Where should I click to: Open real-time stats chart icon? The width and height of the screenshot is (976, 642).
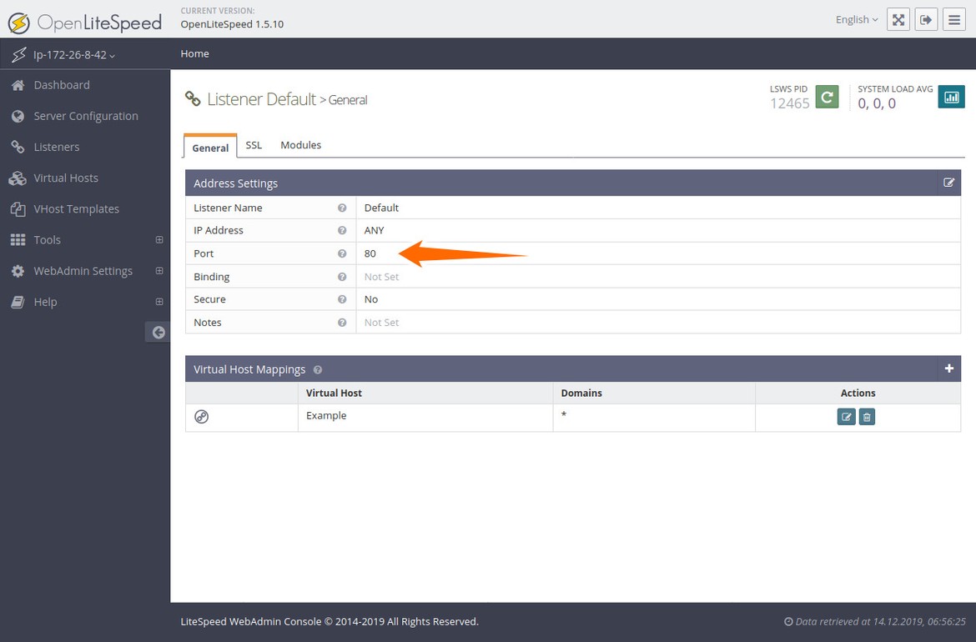[951, 97]
